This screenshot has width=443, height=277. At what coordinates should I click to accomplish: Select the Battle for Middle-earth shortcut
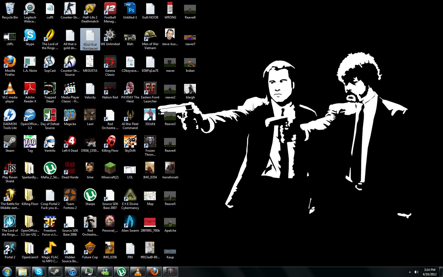point(10,199)
